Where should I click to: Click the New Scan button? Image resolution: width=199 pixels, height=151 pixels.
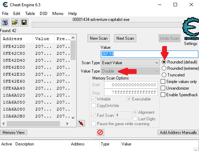pos(99,38)
